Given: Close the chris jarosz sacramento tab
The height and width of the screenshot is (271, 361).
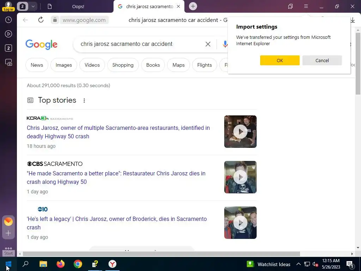Looking at the screenshot, I should coord(178,6).
